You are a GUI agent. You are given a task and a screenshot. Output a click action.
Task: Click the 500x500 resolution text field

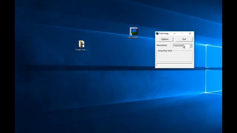click(x=181, y=46)
